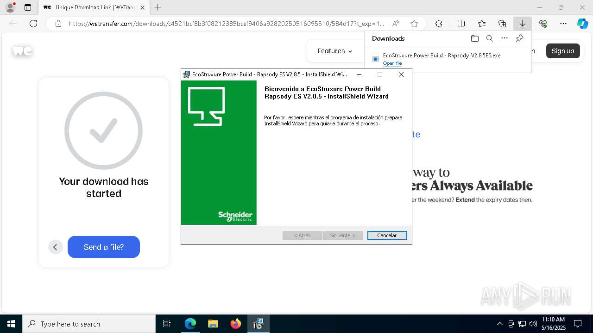593x333 pixels.
Task: Open Edge Extensions icon
Action: tap(439, 24)
